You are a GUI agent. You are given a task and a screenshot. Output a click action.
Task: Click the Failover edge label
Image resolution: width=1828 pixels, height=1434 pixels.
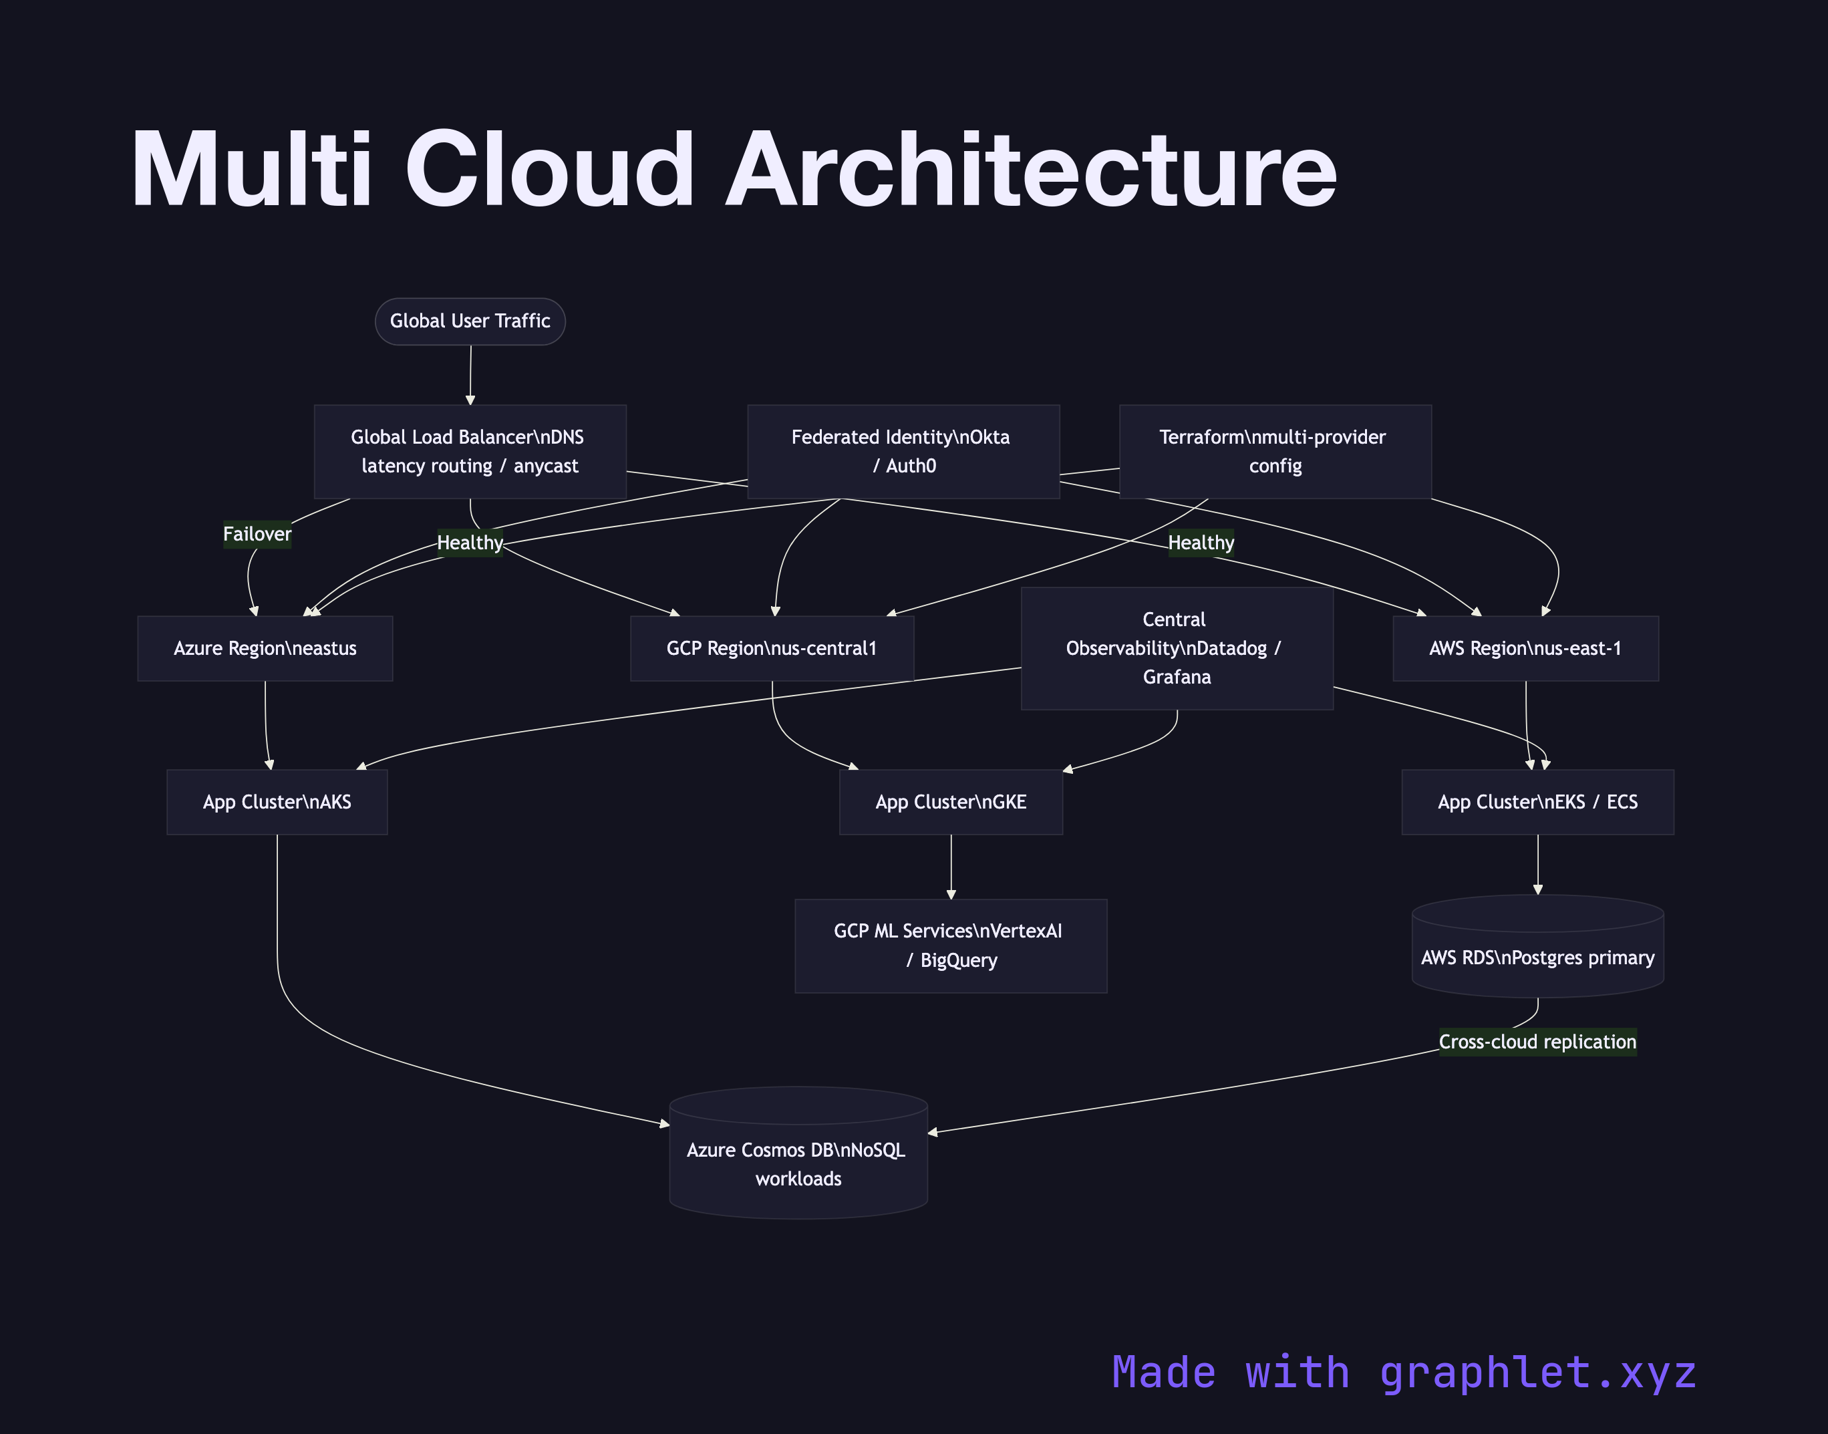pyautogui.click(x=257, y=534)
